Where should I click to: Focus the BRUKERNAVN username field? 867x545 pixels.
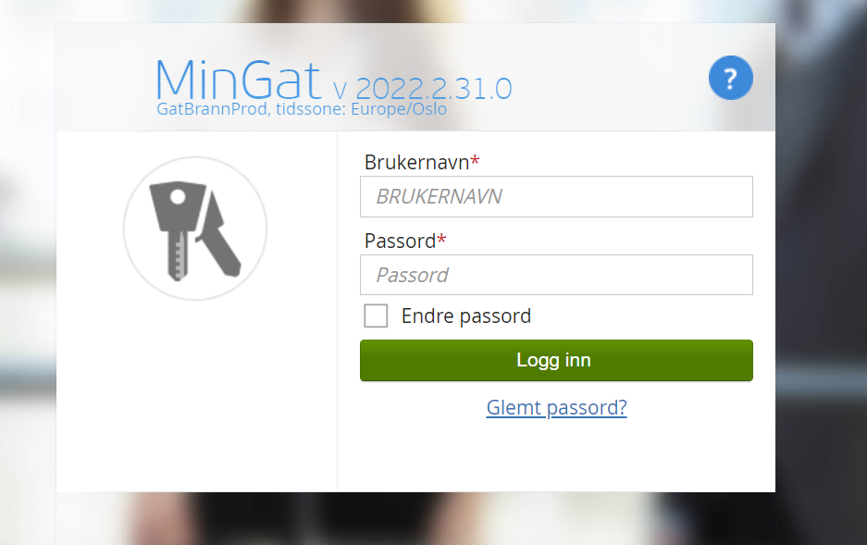click(x=556, y=197)
